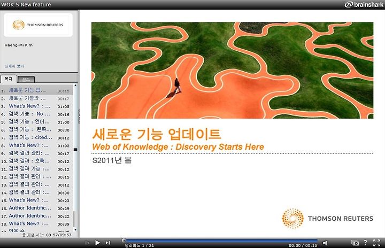Jump to slide 15 What's New?
This screenshot has height=248, width=385.
36,200
